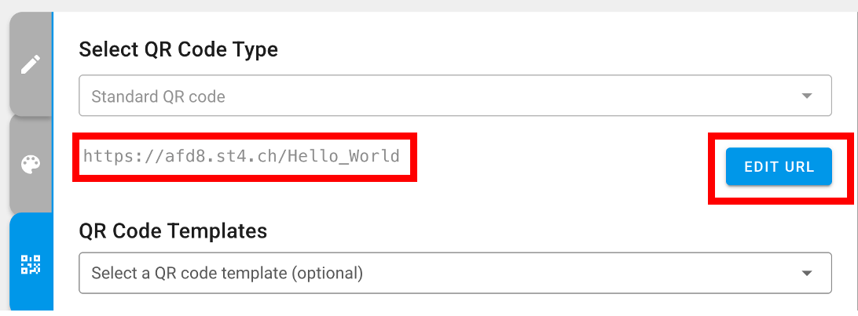Activate the gray tab with the pencil
Viewport: 858px width, 316px height.
30,64
